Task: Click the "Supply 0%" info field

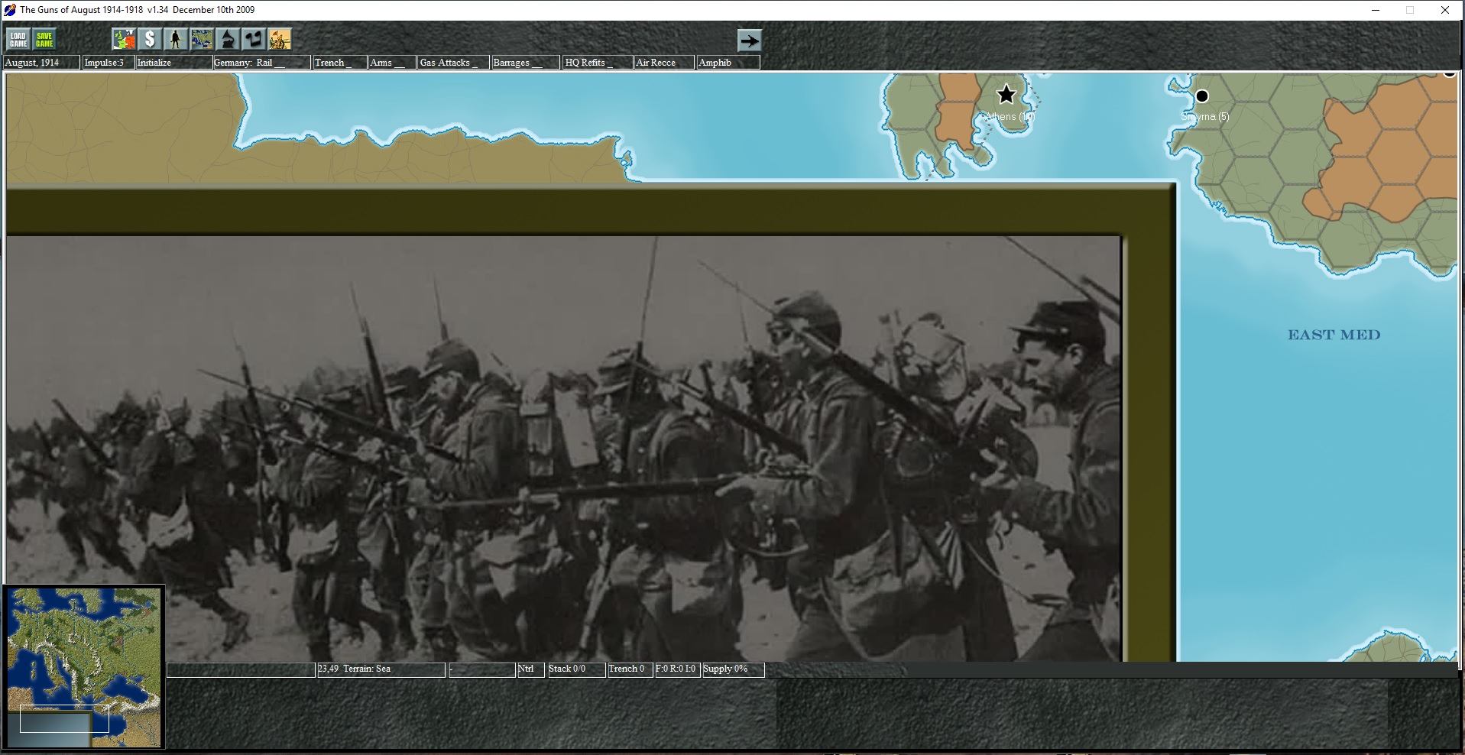Action: tap(734, 669)
